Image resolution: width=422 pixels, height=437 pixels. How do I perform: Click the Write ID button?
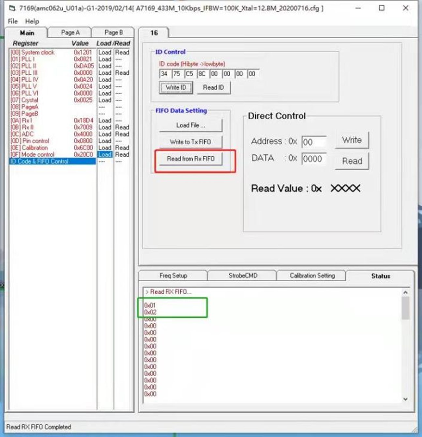coord(176,87)
